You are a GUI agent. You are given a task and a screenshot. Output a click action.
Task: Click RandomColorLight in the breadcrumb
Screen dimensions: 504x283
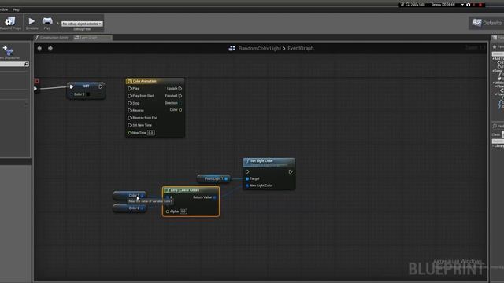pos(260,49)
